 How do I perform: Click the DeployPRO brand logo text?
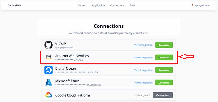[x=14, y=5]
